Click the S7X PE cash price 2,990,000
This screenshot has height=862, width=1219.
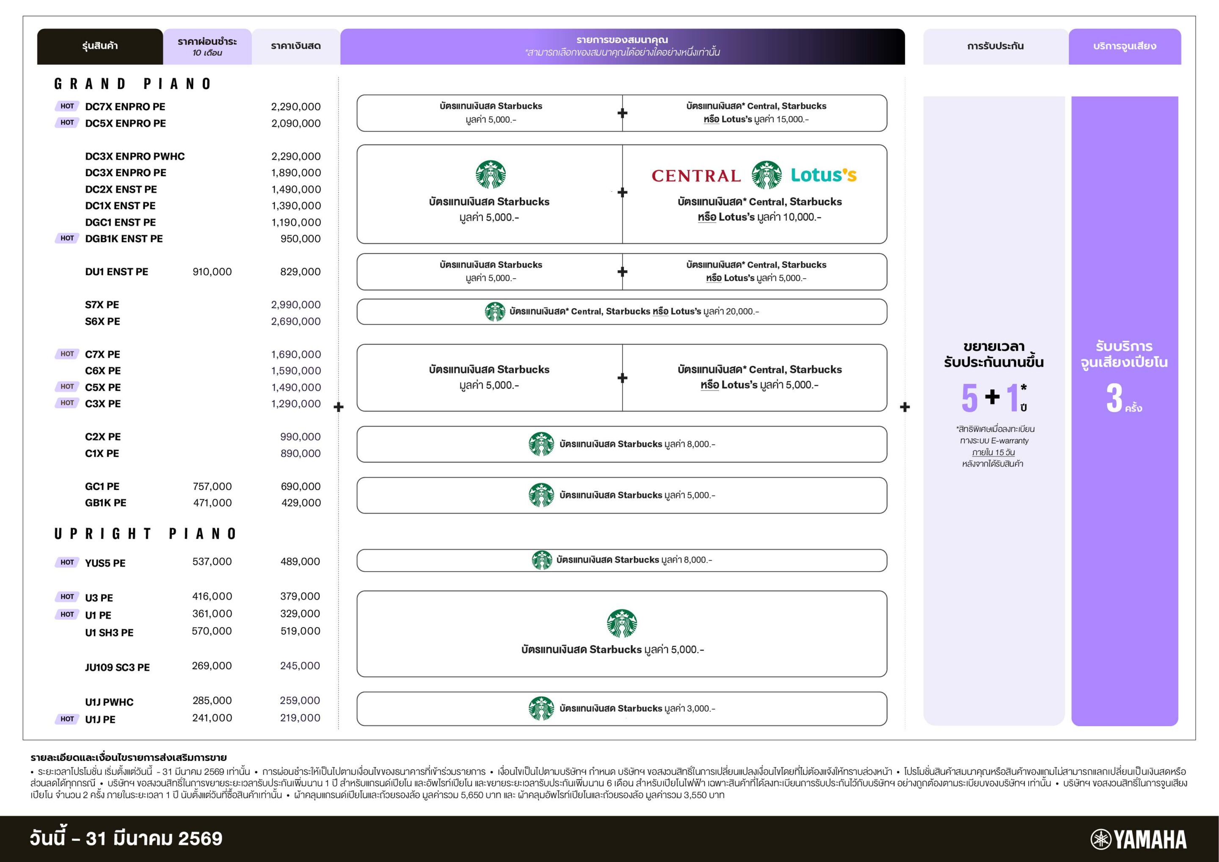point(296,305)
